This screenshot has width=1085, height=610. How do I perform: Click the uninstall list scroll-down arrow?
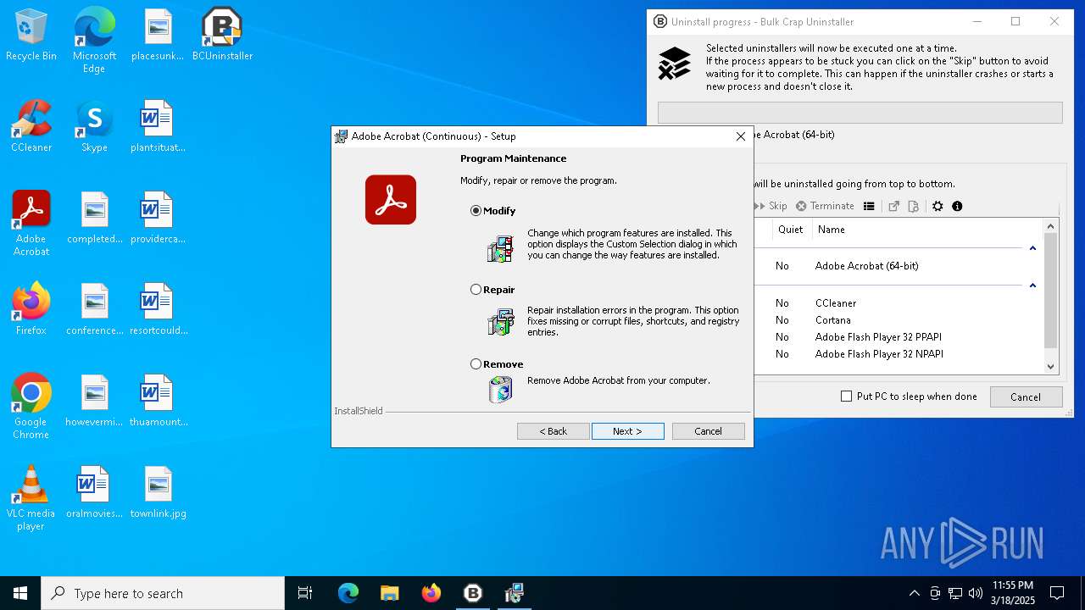click(x=1051, y=367)
